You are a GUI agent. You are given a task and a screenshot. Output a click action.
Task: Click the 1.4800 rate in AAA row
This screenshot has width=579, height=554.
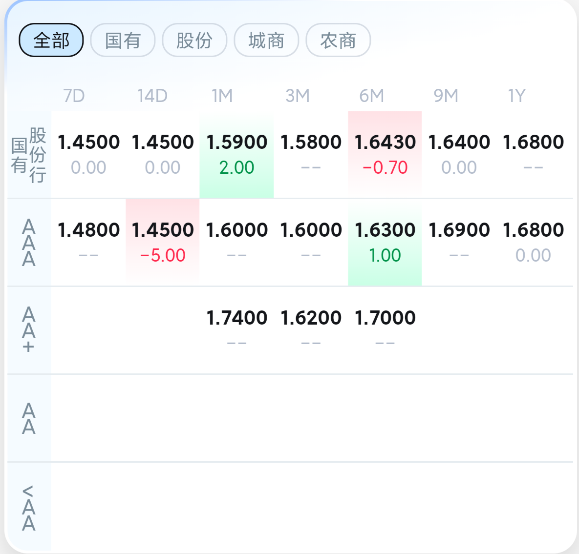(x=88, y=230)
